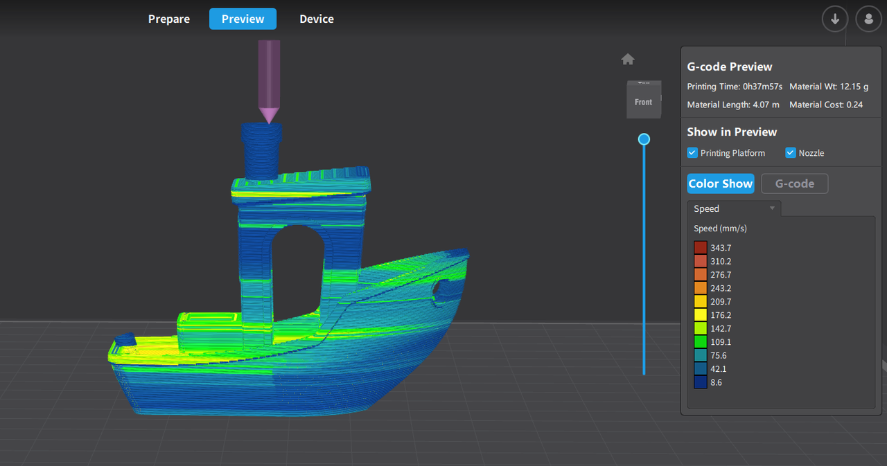Toggle the Nozzle checkbox
This screenshot has height=466, width=887.
click(x=791, y=153)
